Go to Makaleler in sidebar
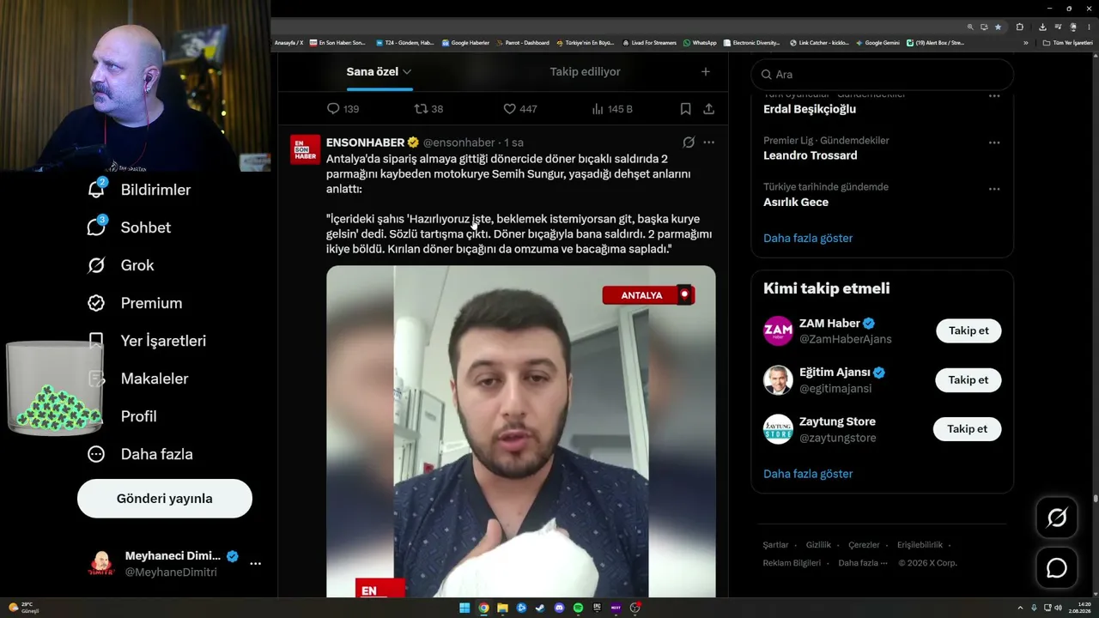Screen dimensions: 1099x618 138,379
